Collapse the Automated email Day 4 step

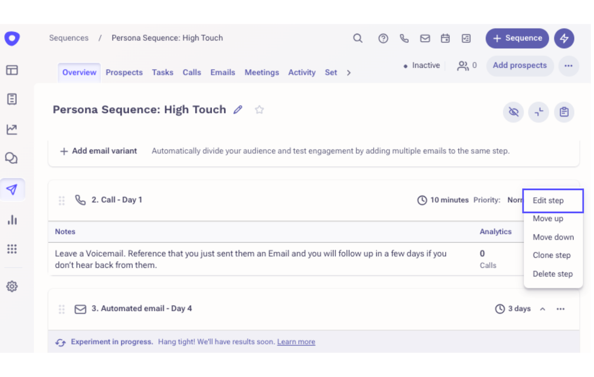pyautogui.click(x=543, y=309)
